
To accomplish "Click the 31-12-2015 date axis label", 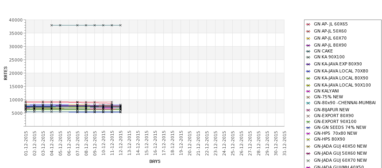I will 284,143.
